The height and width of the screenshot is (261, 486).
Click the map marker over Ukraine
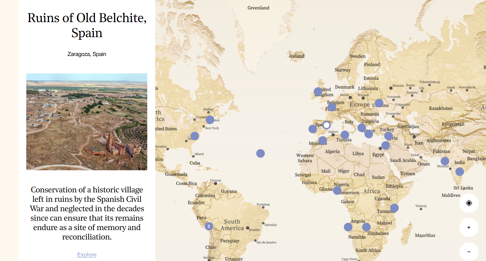[x=379, y=103]
